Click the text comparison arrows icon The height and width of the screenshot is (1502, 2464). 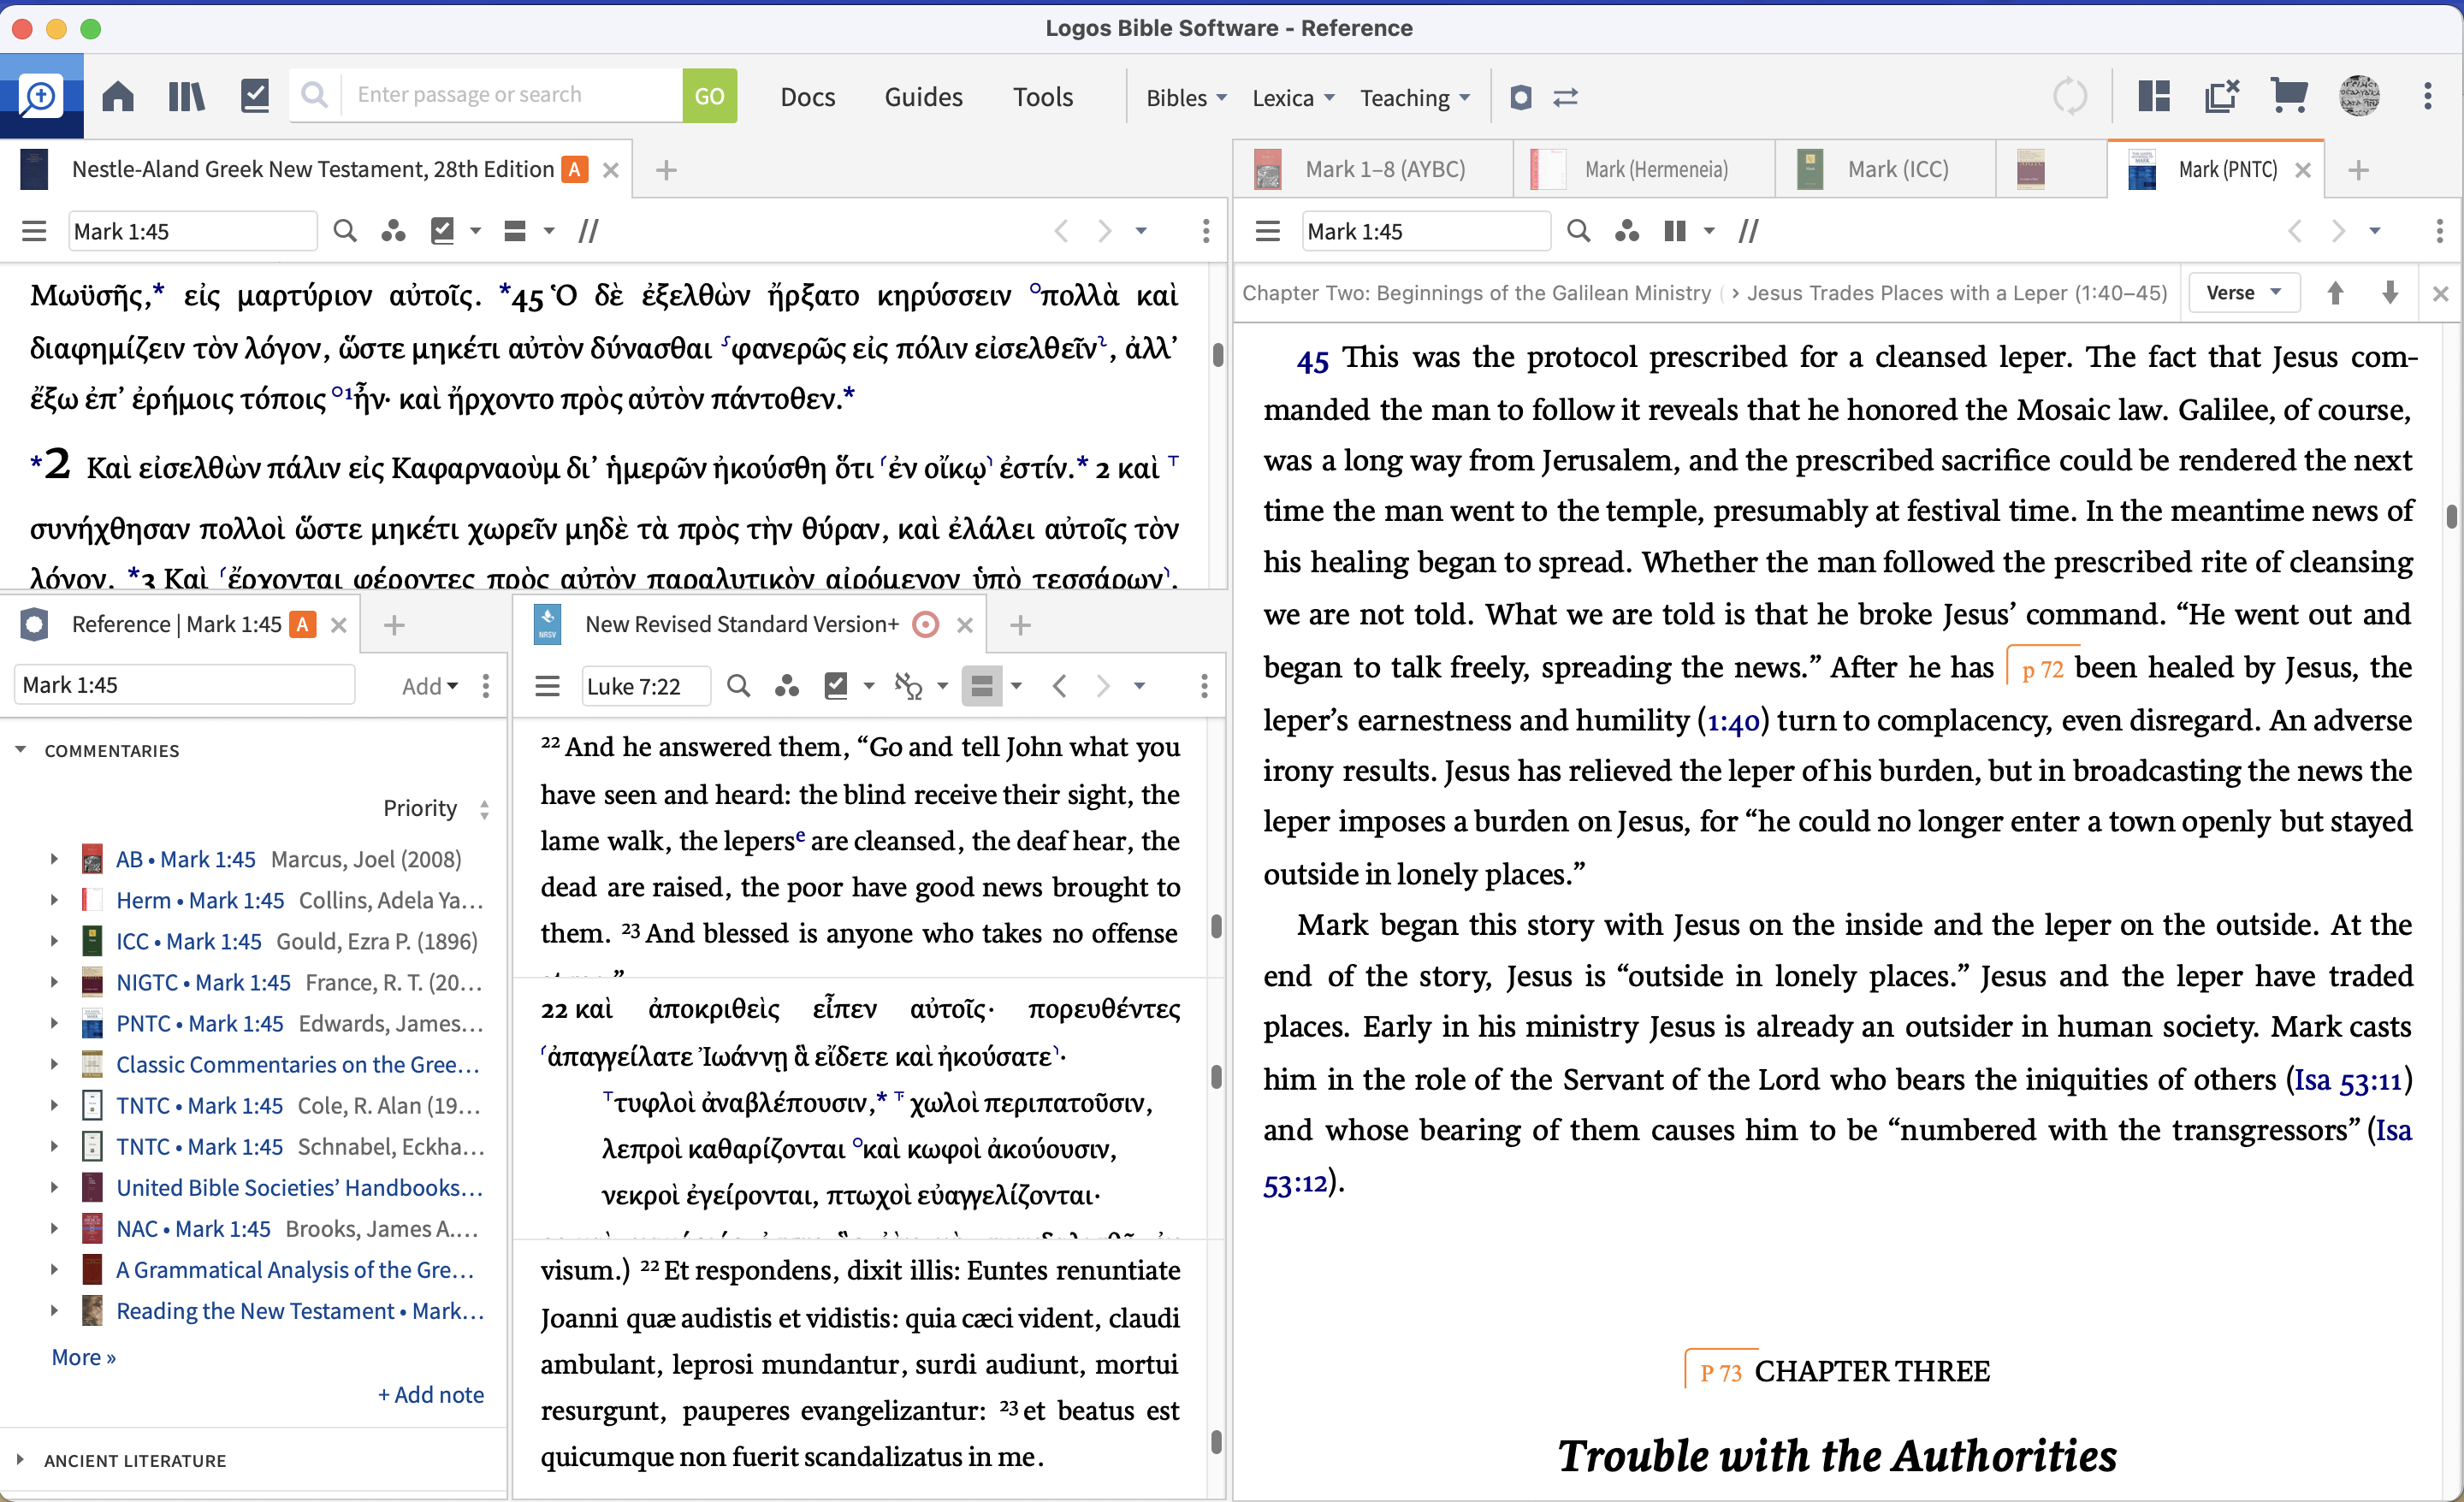click(x=1565, y=97)
